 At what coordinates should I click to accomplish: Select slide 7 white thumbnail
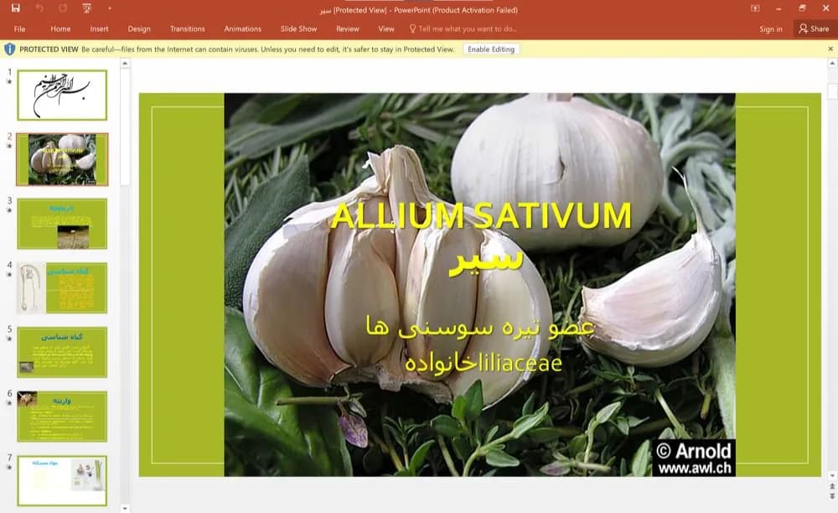tap(62, 480)
